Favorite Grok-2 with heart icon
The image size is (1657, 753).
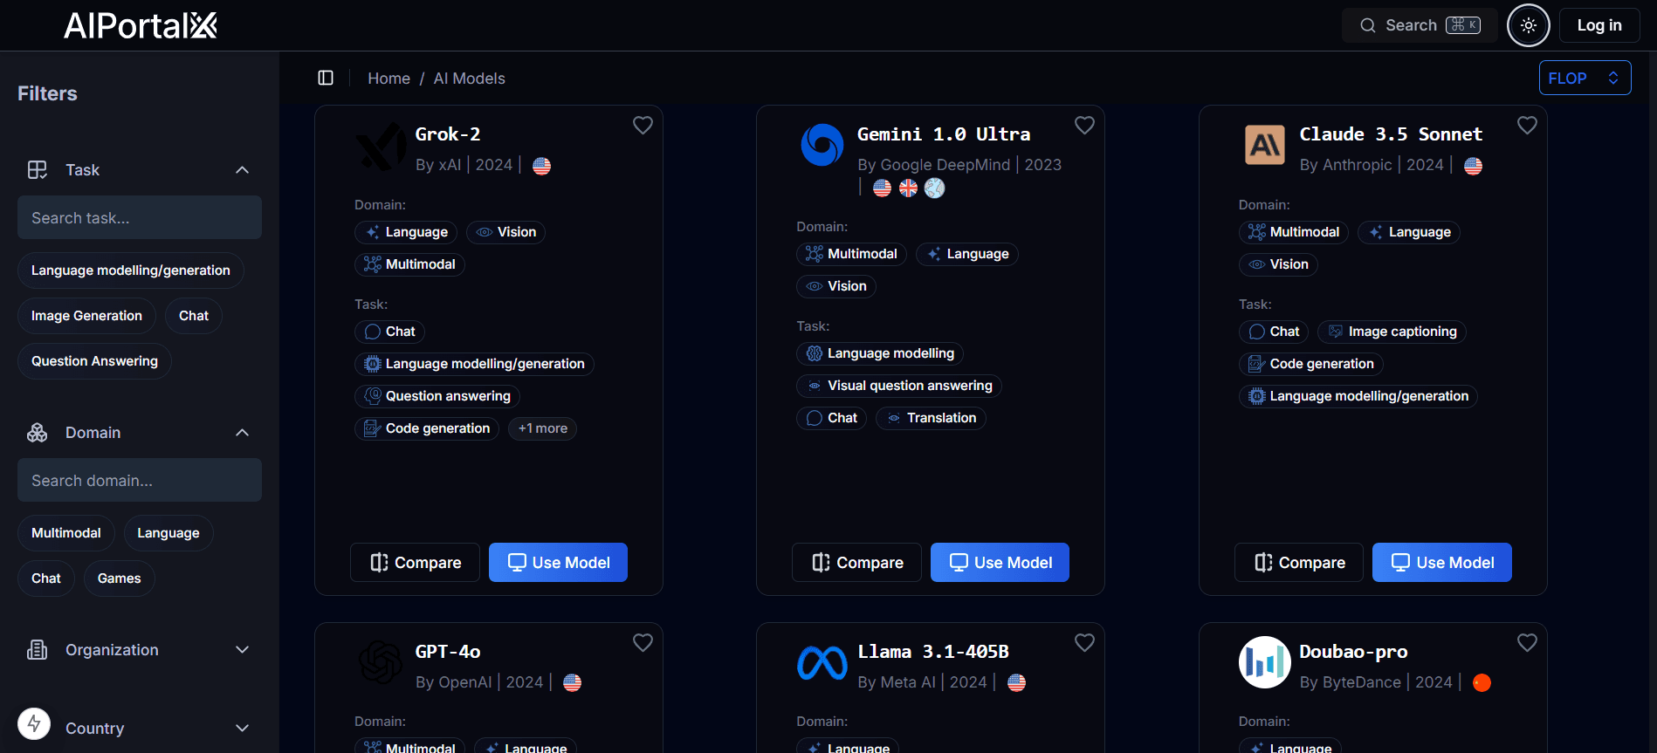643,126
